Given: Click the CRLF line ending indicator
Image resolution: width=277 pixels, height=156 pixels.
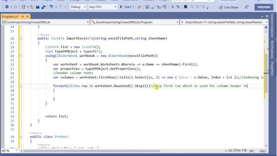Looking at the screenshot, I should (x=263, y=151).
